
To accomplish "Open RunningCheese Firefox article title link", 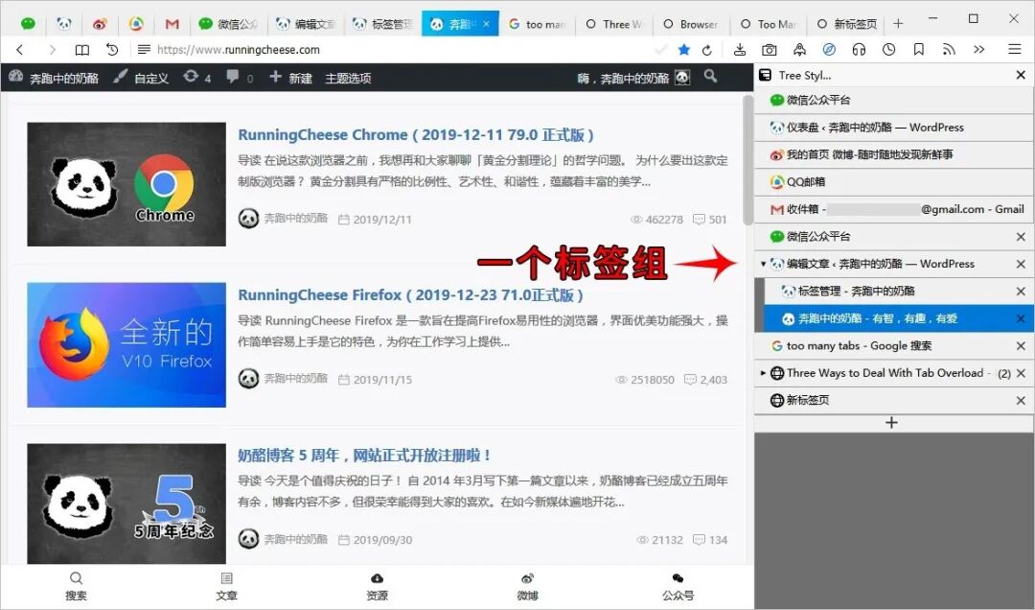I will click(410, 294).
